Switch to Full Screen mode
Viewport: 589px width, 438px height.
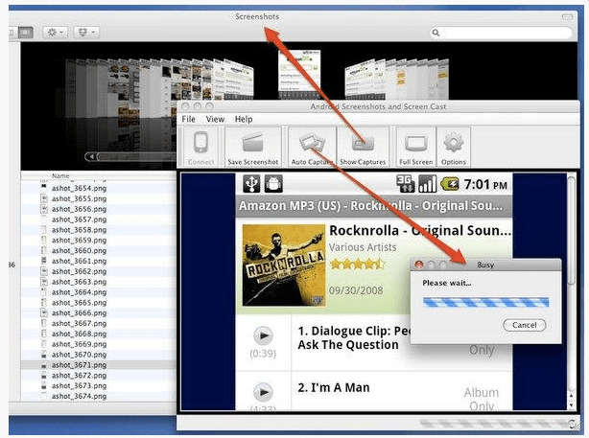click(415, 148)
